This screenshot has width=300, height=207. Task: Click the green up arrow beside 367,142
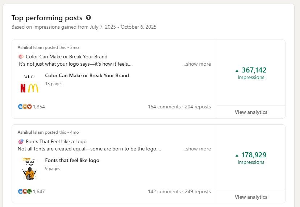coord(237,70)
